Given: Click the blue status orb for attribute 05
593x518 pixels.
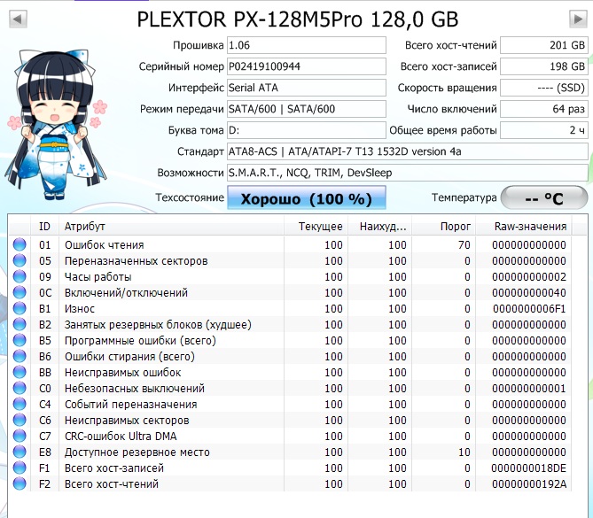Looking at the screenshot, I should (20, 260).
